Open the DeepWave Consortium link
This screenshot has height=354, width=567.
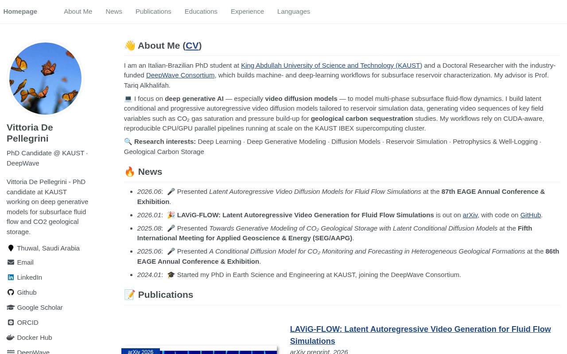pos(180,75)
